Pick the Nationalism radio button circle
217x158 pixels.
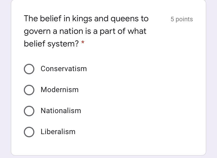pyautogui.click(x=29, y=111)
